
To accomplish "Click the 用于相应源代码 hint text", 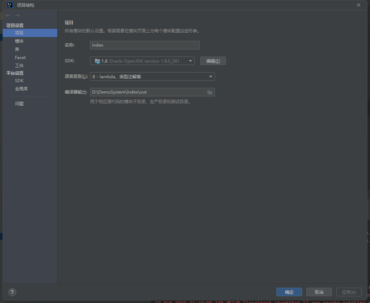I will click(x=140, y=102).
